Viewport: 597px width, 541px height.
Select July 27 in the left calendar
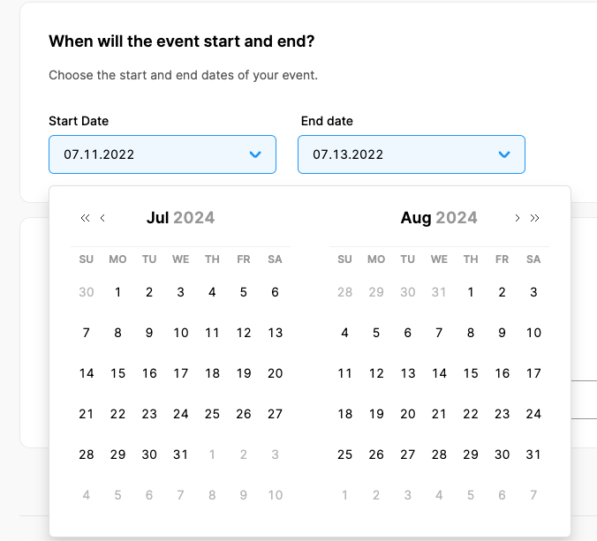(275, 414)
